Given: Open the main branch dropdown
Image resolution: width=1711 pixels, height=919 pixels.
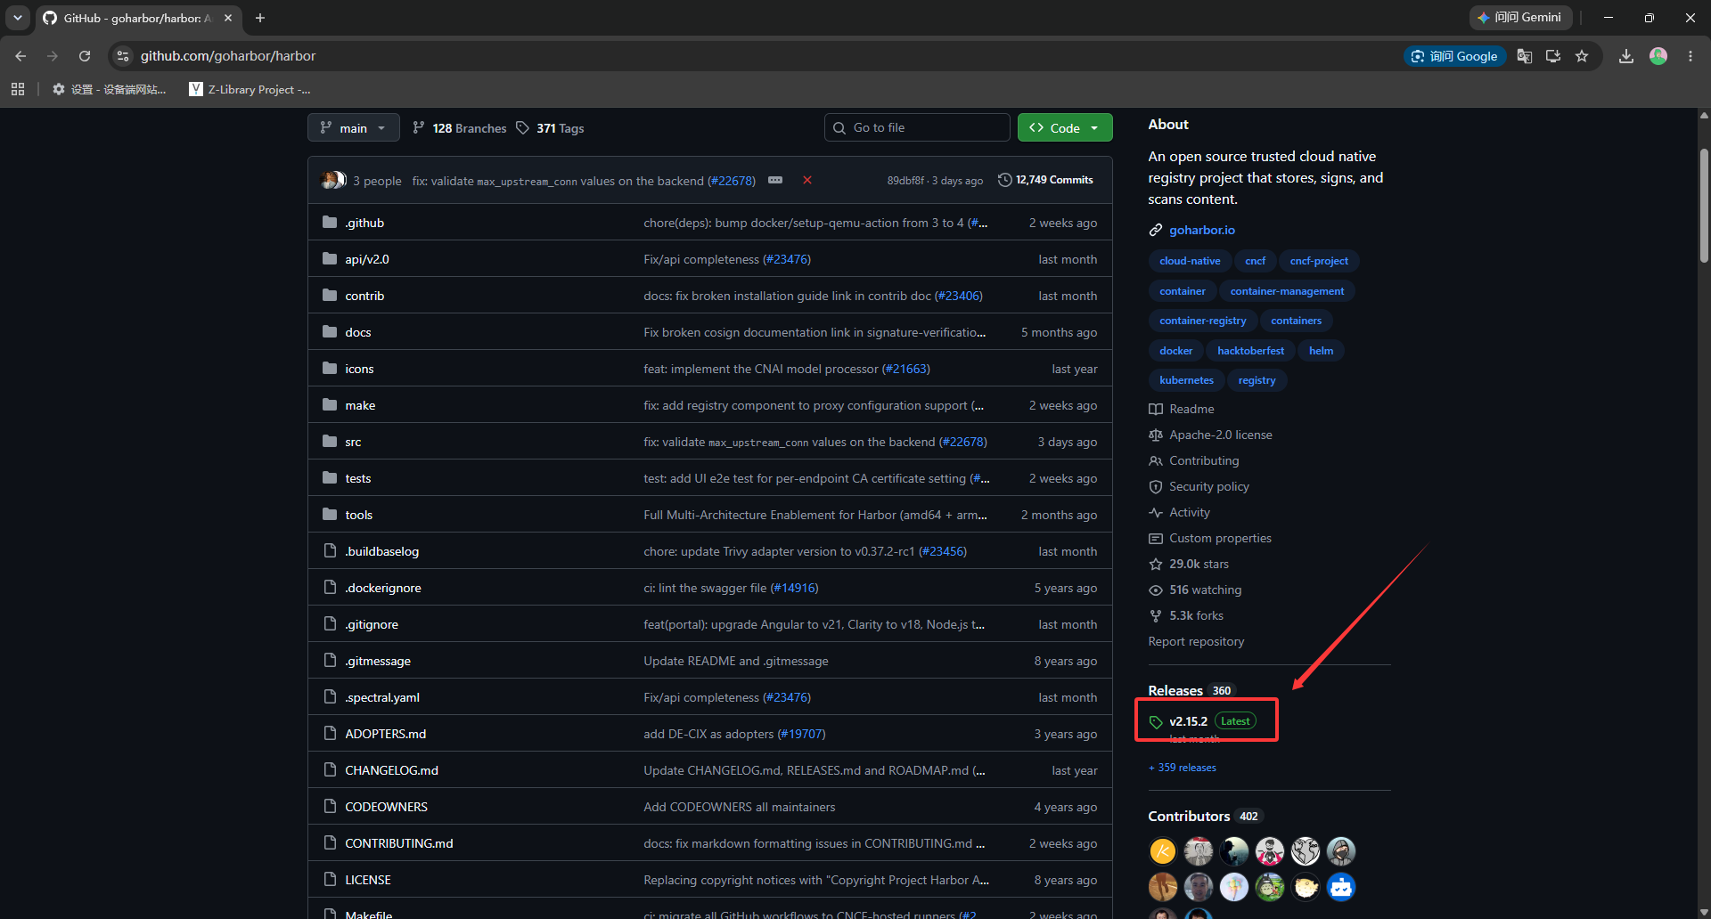Looking at the screenshot, I should [353, 128].
